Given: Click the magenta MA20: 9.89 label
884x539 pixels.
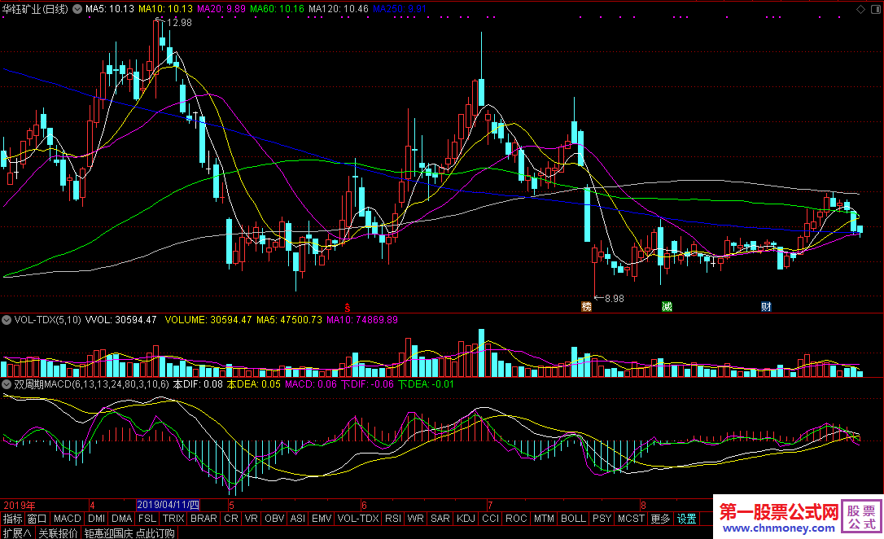Looking at the screenshot, I should pos(221,9).
